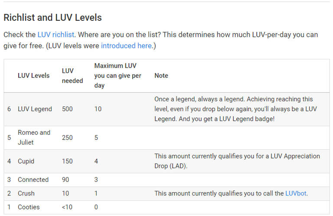This screenshot has height=216, width=333.
Task: Click the '500' LUV needed value
Action: [67, 109]
